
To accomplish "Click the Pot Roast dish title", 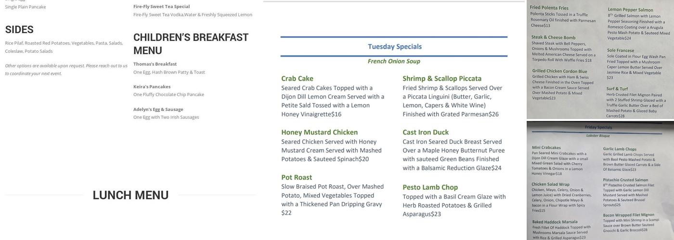I will click(x=297, y=177).
